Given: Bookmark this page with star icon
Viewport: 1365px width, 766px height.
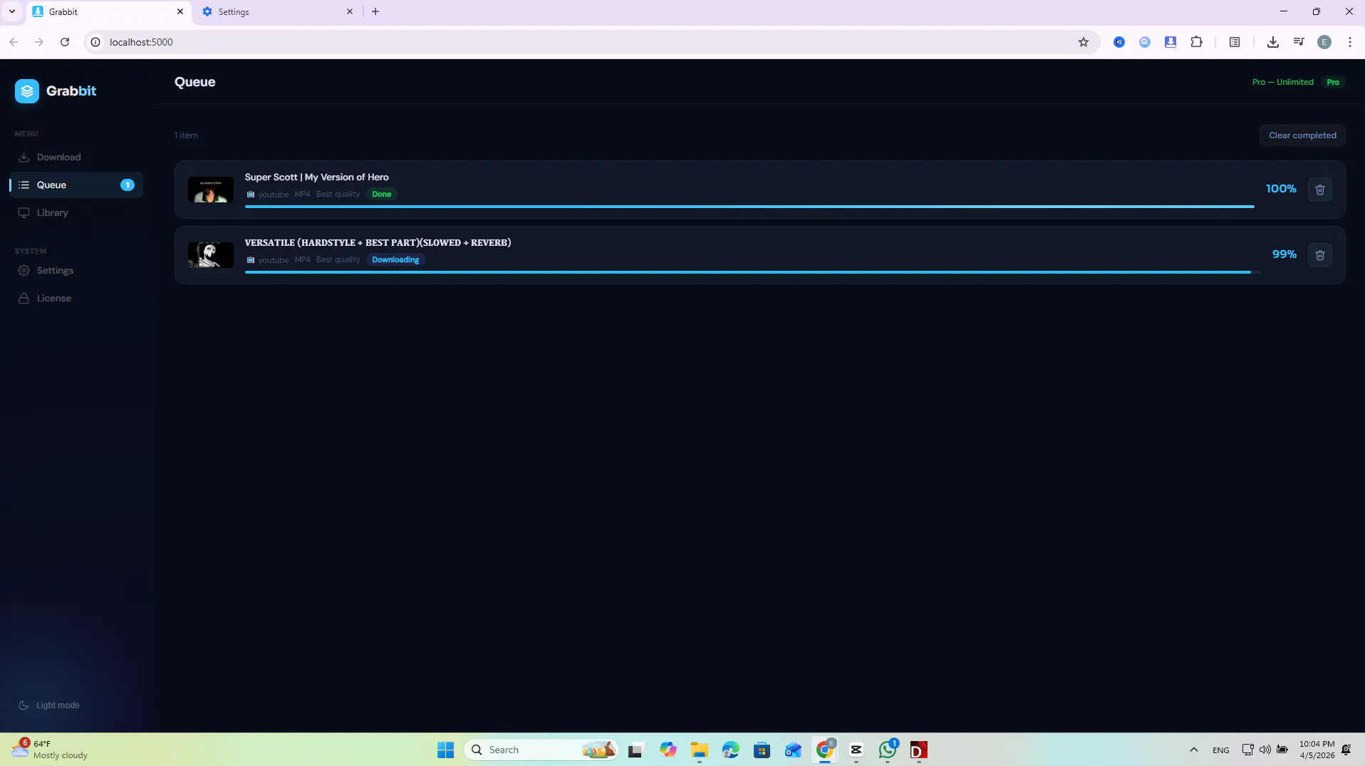Looking at the screenshot, I should (1084, 42).
